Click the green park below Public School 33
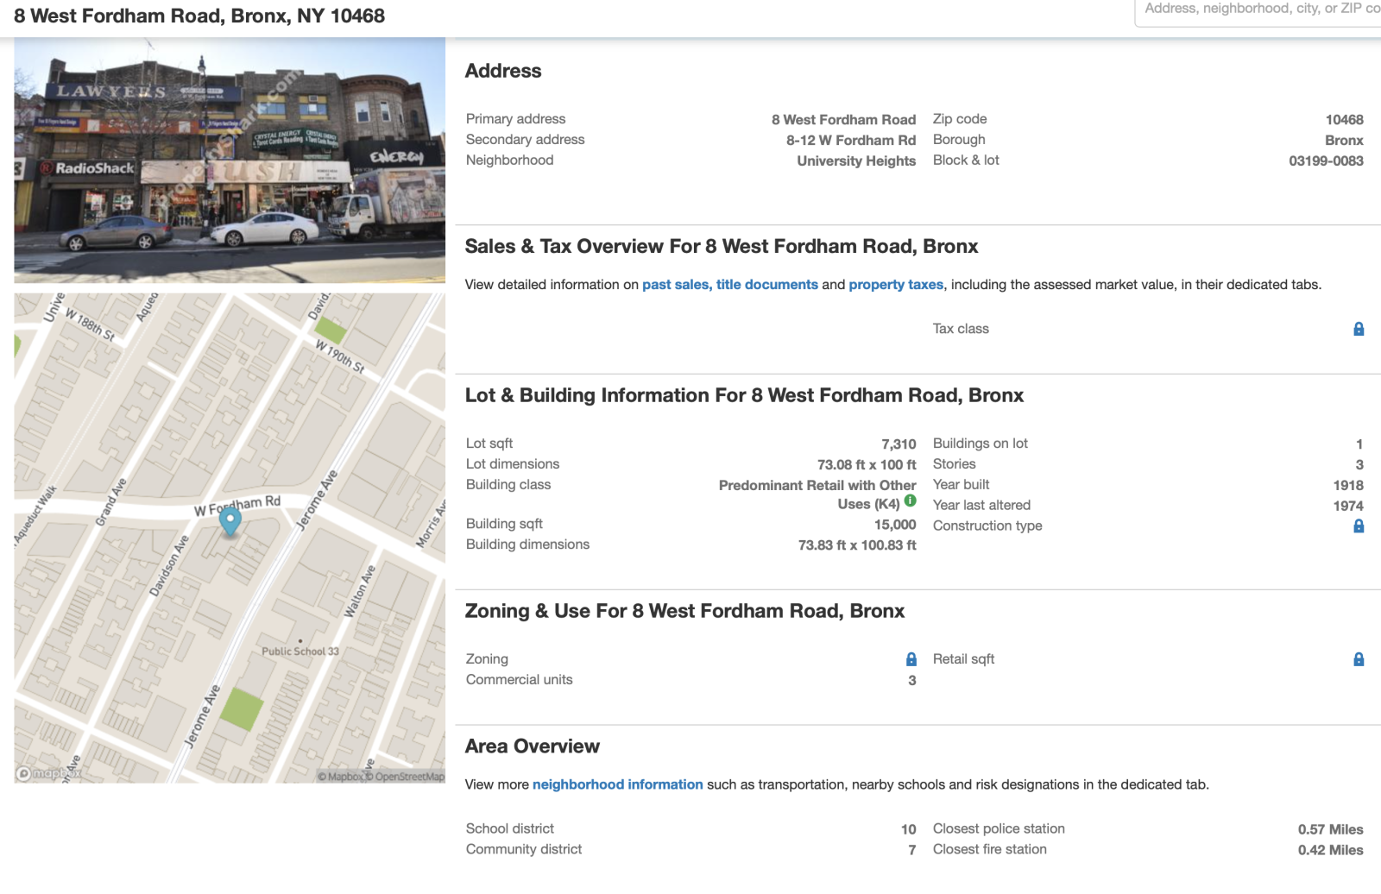Screen dimensions: 1381x894 tap(241, 709)
